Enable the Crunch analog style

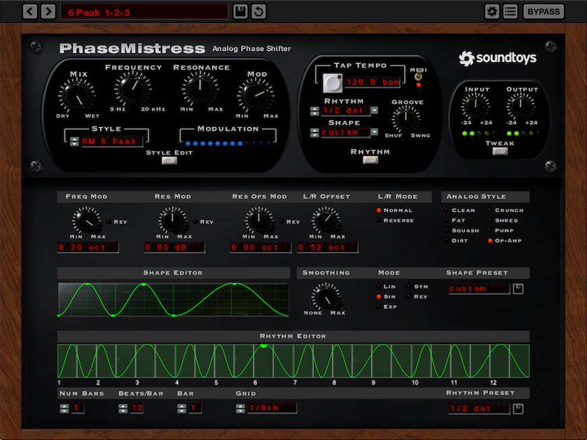point(490,211)
